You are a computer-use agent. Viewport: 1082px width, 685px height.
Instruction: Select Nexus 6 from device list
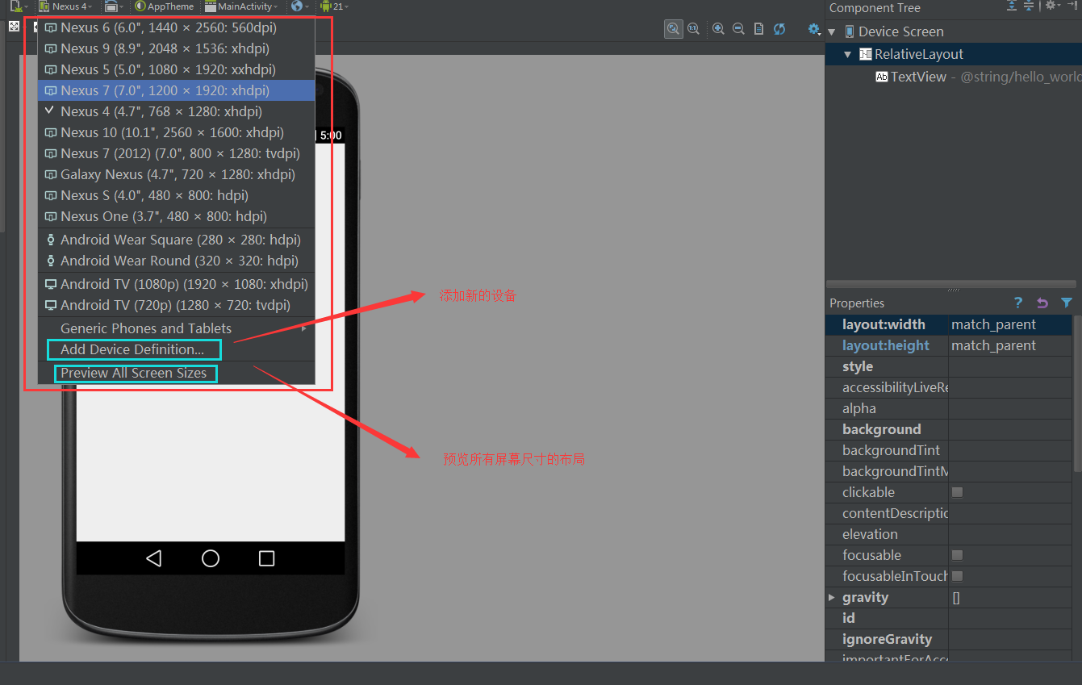(176, 27)
